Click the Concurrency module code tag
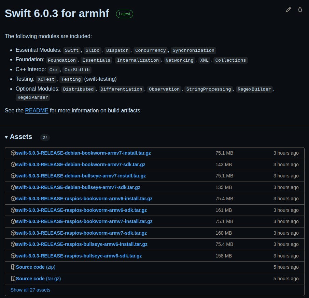Viewport: 309px width, 298px height. pos(151,50)
